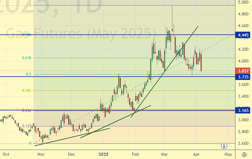Click the Feb label on time axis
This screenshot has height=159, width=252.
pyautogui.click(x=136, y=154)
